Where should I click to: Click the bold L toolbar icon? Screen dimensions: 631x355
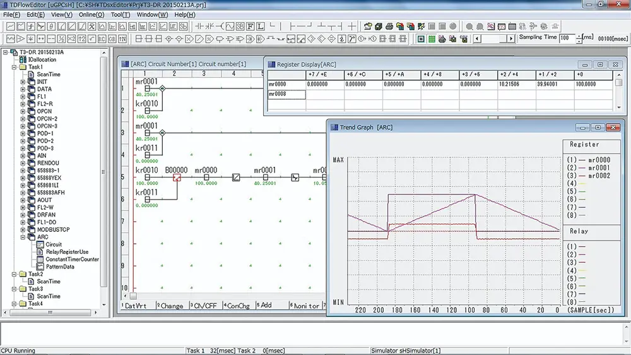click(260, 27)
